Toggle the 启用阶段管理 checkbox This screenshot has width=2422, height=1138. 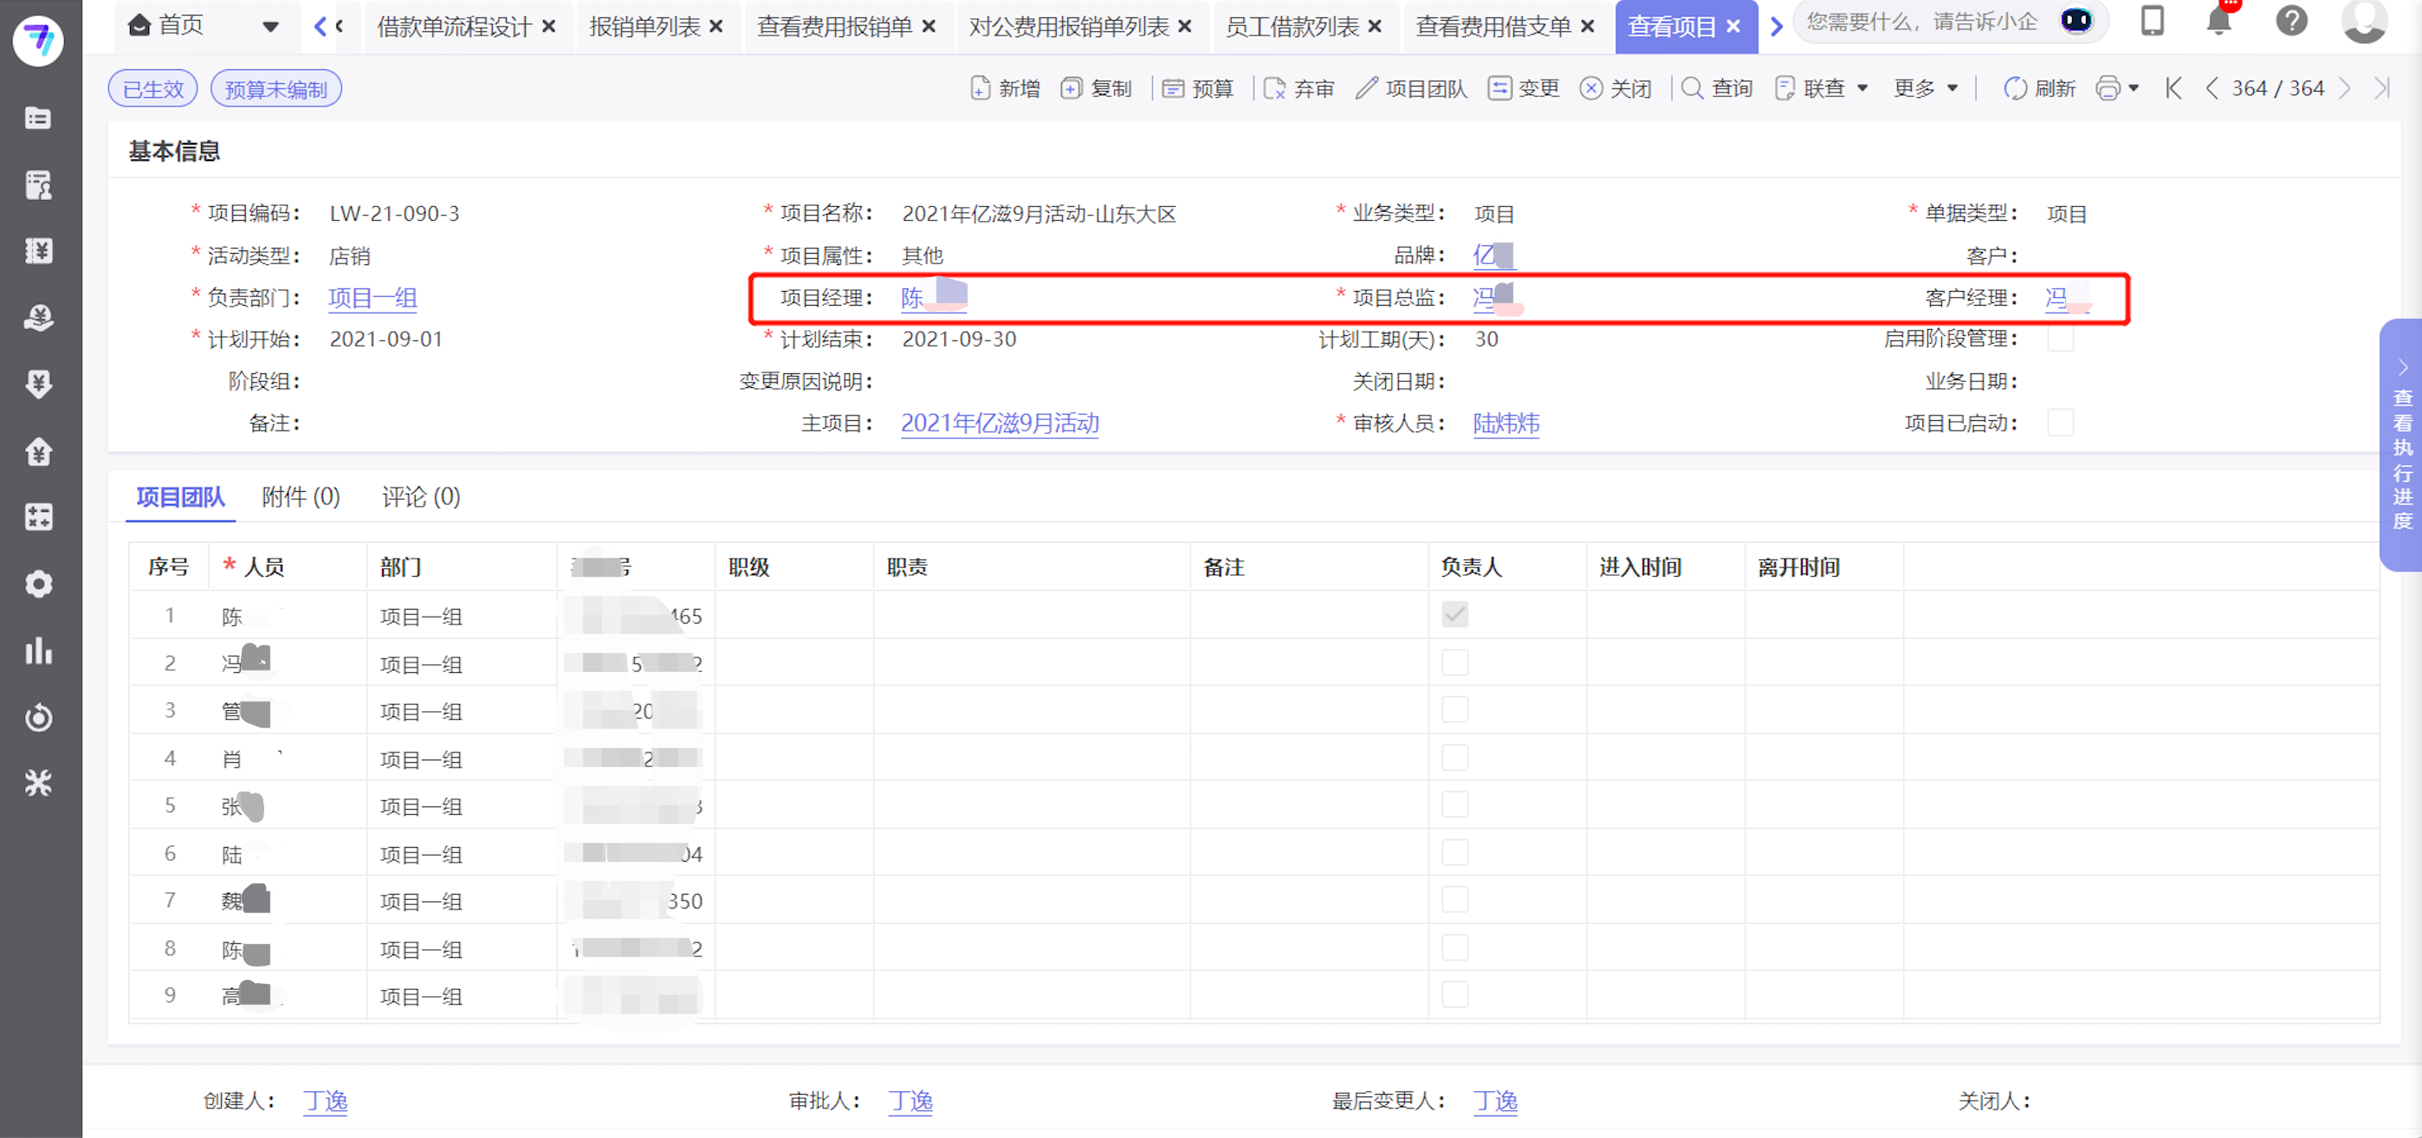tap(2059, 339)
